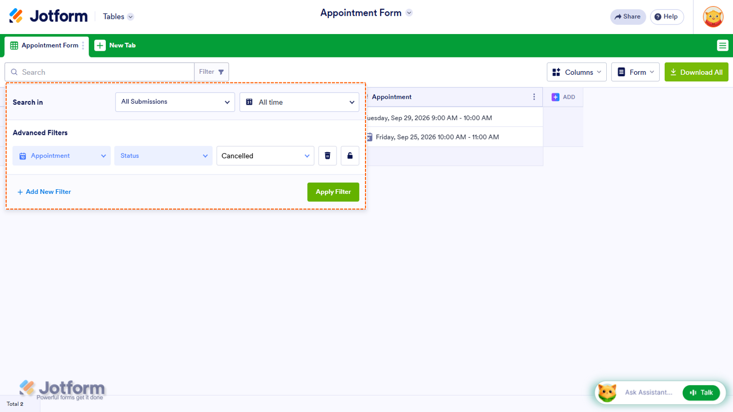Click Ask Assistant input field
The image size is (733, 412).
(649, 392)
